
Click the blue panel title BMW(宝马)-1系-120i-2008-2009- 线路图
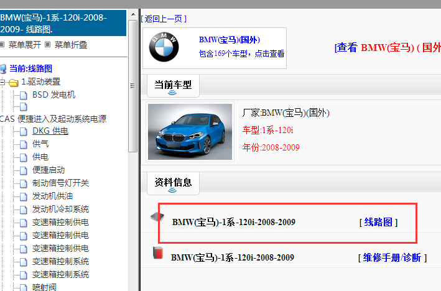[x=63, y=23]
